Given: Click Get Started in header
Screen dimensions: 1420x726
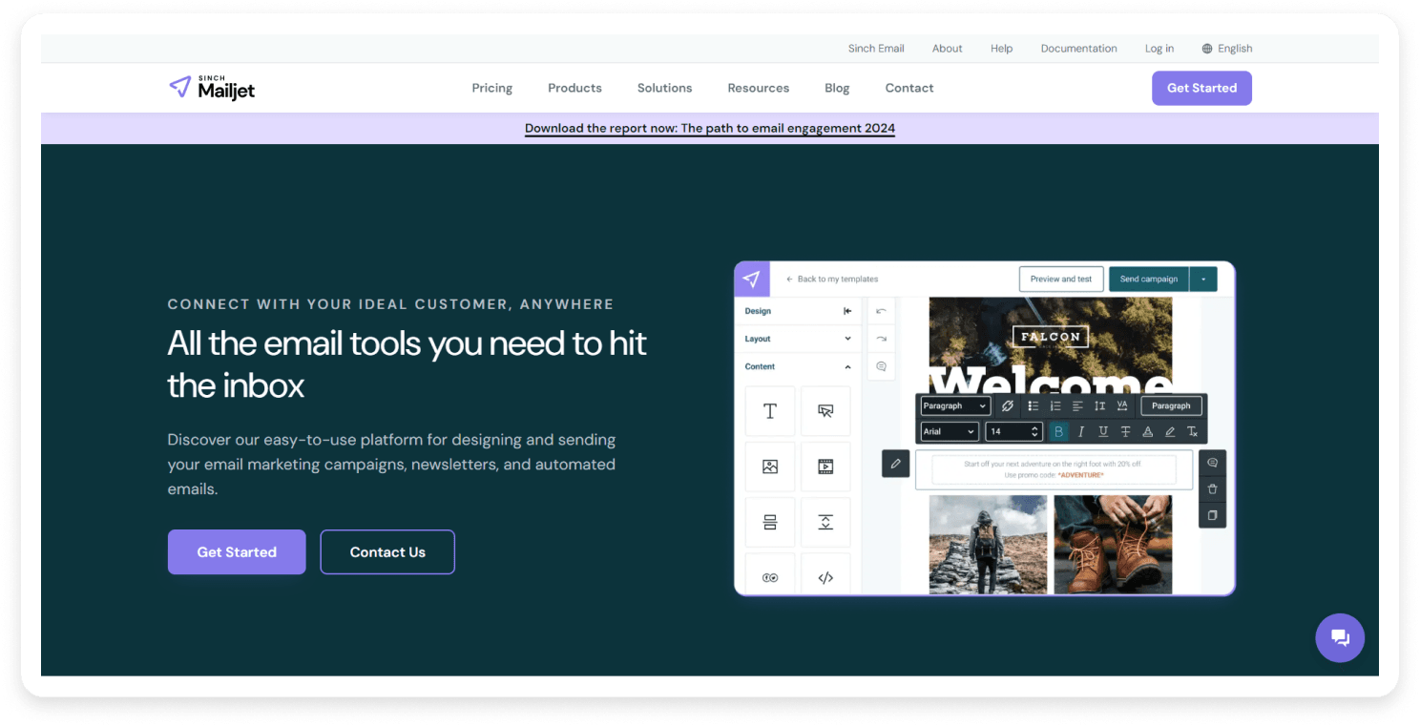Looking at the screenshot, I should pyautogui.click(x=1201, y=88).
